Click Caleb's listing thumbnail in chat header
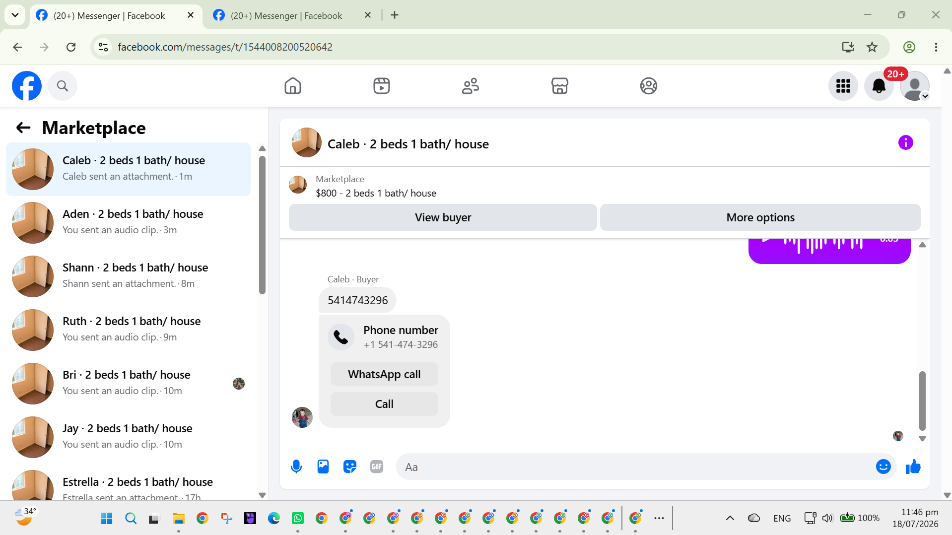The width and height of the screenshot is (952, 535). [x=307, y=143]
